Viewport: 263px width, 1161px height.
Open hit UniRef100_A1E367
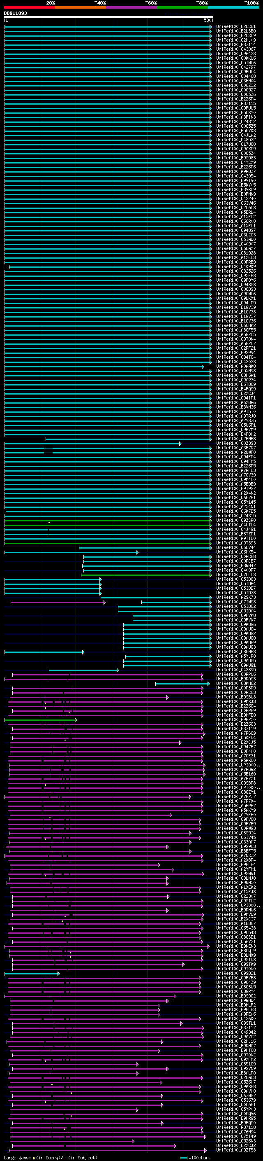click(x=236, y=924)
